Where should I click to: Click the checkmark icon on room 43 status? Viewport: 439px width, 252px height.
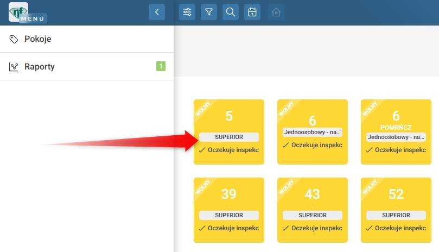285,229
